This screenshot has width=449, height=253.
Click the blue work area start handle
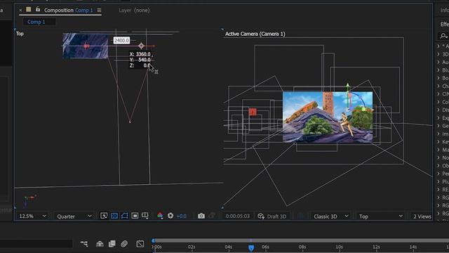[154, 240]
